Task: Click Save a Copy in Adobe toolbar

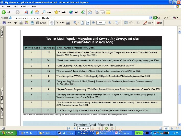Action: (x=10, y=23)
